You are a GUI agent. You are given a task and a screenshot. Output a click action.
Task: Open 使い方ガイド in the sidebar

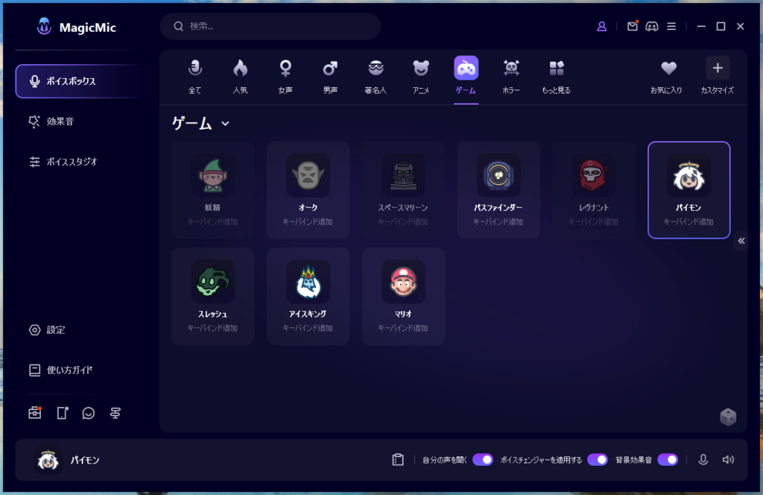(69, 370)
